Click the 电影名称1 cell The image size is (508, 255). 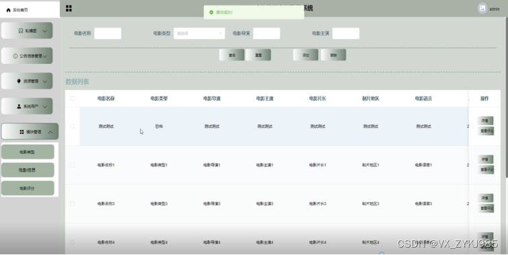tap(106, 165)
